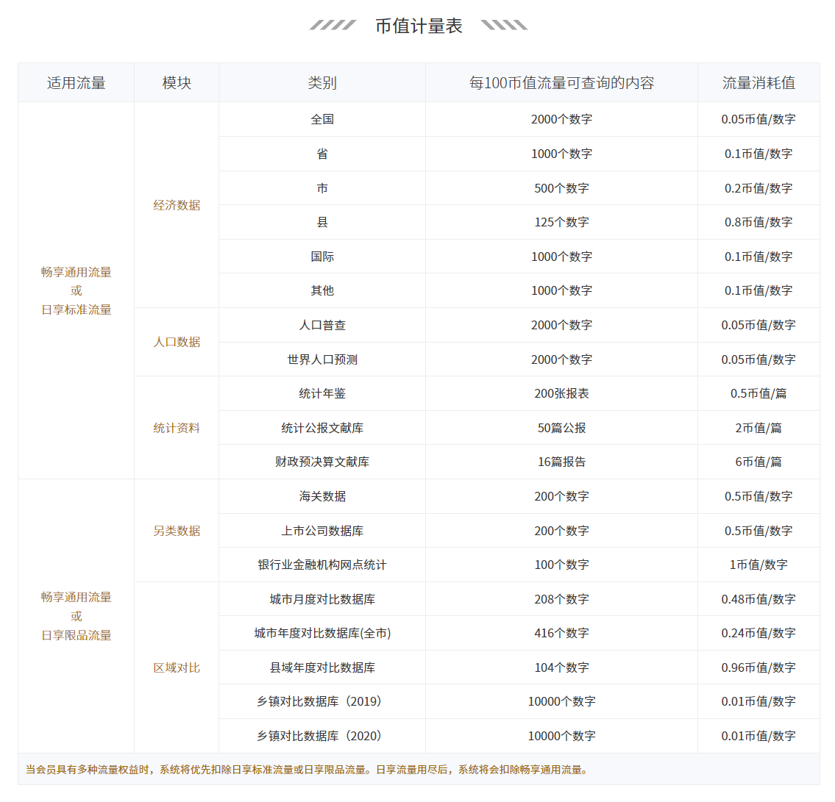Image resolution: width=835 pixels, height=802 pixels.
Task: Click the 统计公报文献库 category cell
Action: click(322, 428)
